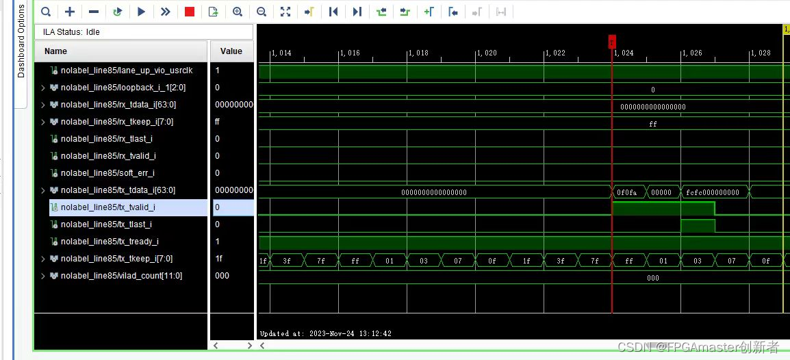790x360 pixels.
Task: Expand the tx_tdata_i[63:0] bus
Action: point(43,190)
